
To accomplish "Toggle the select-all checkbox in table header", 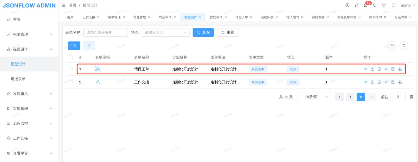I will pos(71,57).
